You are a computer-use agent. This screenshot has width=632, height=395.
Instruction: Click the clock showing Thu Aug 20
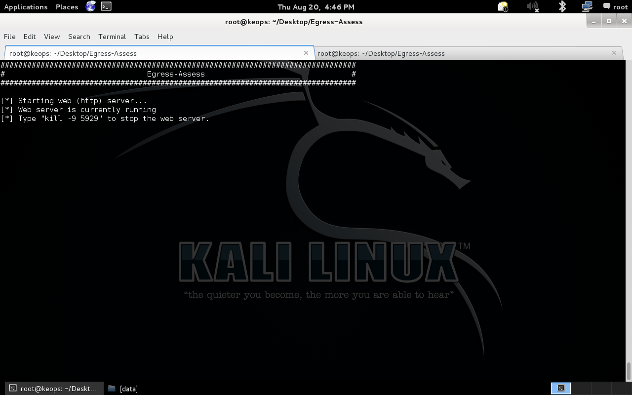point(316,7)
